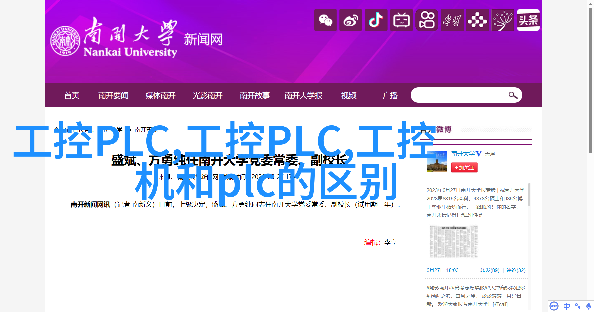This screenshot has width=594, height=312.
Task: Open the 南开大学报 menu item
Action: click(303, 96)
